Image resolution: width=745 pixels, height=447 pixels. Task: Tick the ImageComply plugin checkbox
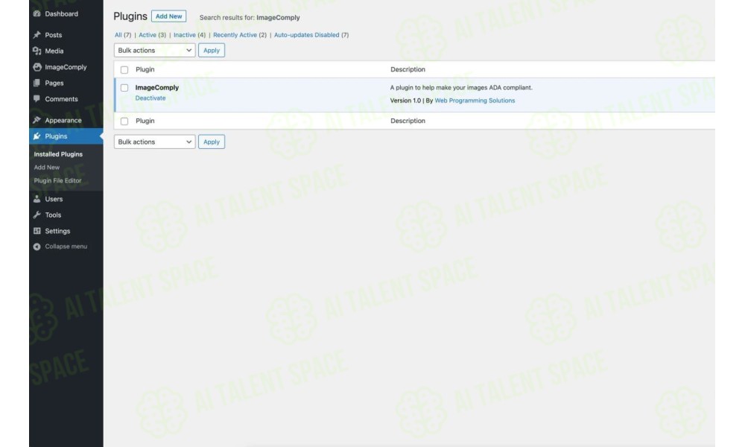(x=124, y=88)
